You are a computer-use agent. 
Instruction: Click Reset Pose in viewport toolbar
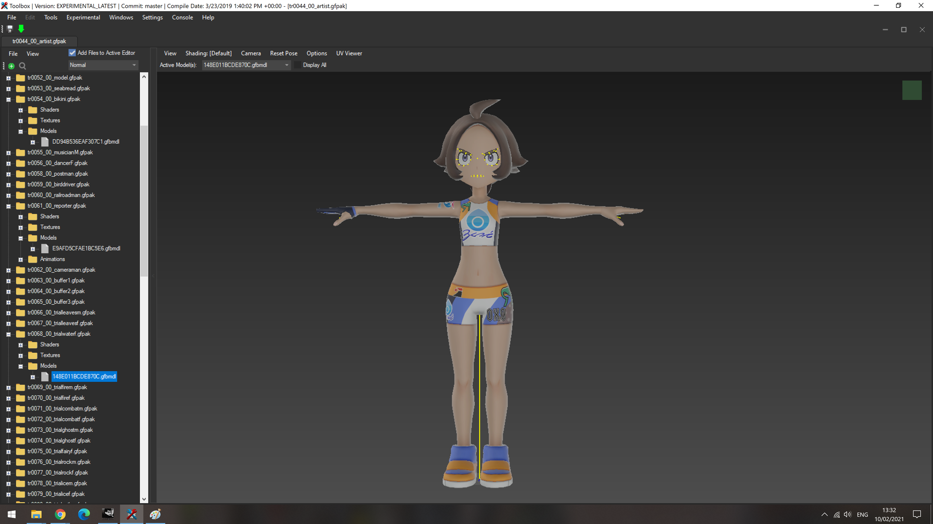[x=284, y=53]
